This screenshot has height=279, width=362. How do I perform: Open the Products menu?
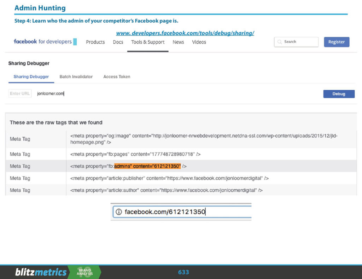pyautogui.click(x=95, y=42)
